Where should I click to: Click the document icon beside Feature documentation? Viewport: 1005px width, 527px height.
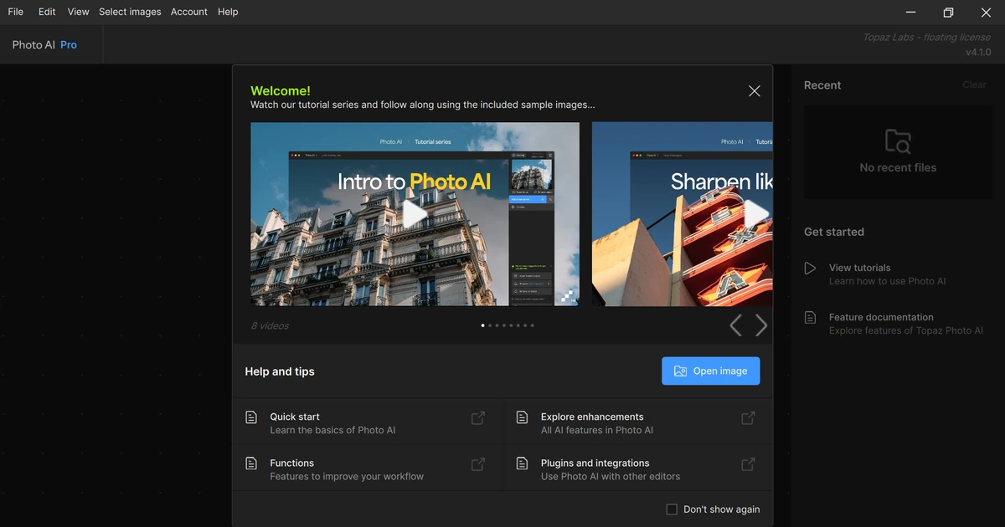click(x=810, y=318)
